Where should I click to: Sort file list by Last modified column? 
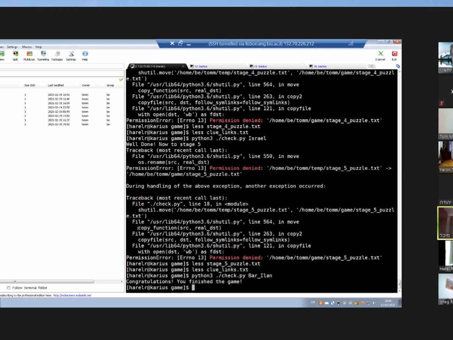pyautogui.click(x=56, y=85)
